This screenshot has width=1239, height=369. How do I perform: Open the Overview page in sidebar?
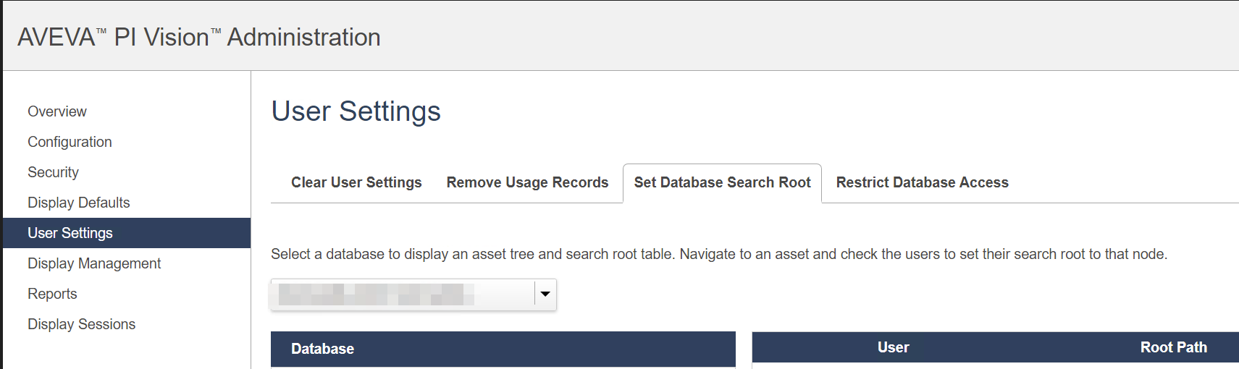(x=57, y=111)
